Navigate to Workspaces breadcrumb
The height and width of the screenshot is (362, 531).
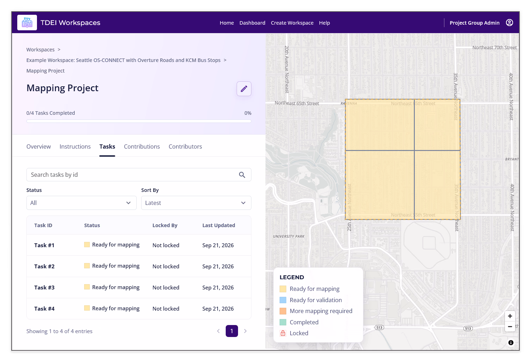40,50
